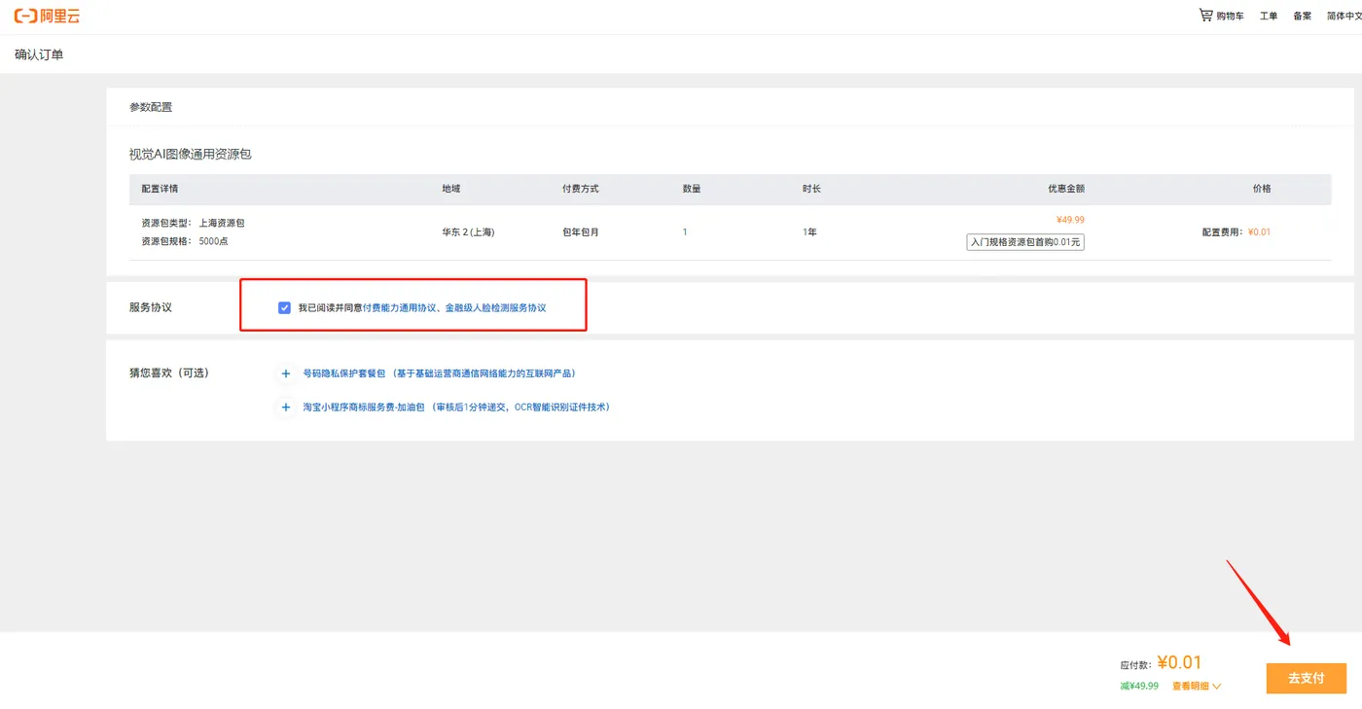
Task: Open the Alibaba Cloud logo homepage
Action: coord(47,16)
